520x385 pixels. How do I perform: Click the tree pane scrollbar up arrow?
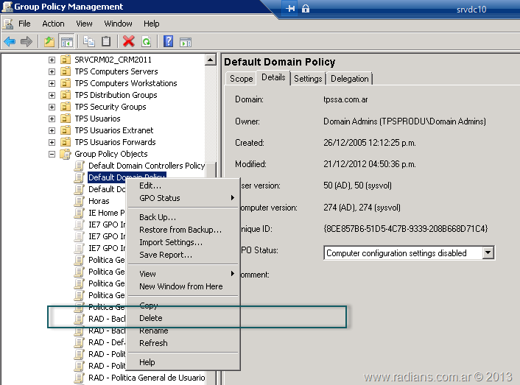pos(211,60)
